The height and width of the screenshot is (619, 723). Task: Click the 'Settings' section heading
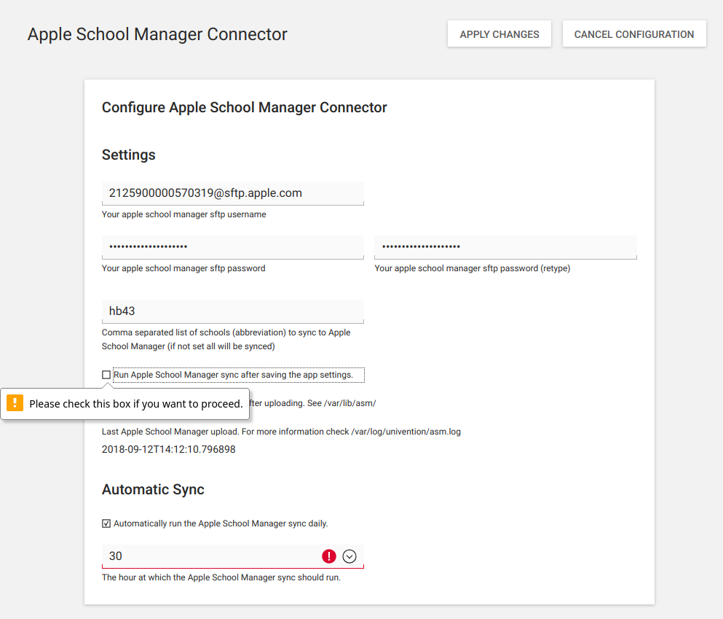[x=129, y=155]
